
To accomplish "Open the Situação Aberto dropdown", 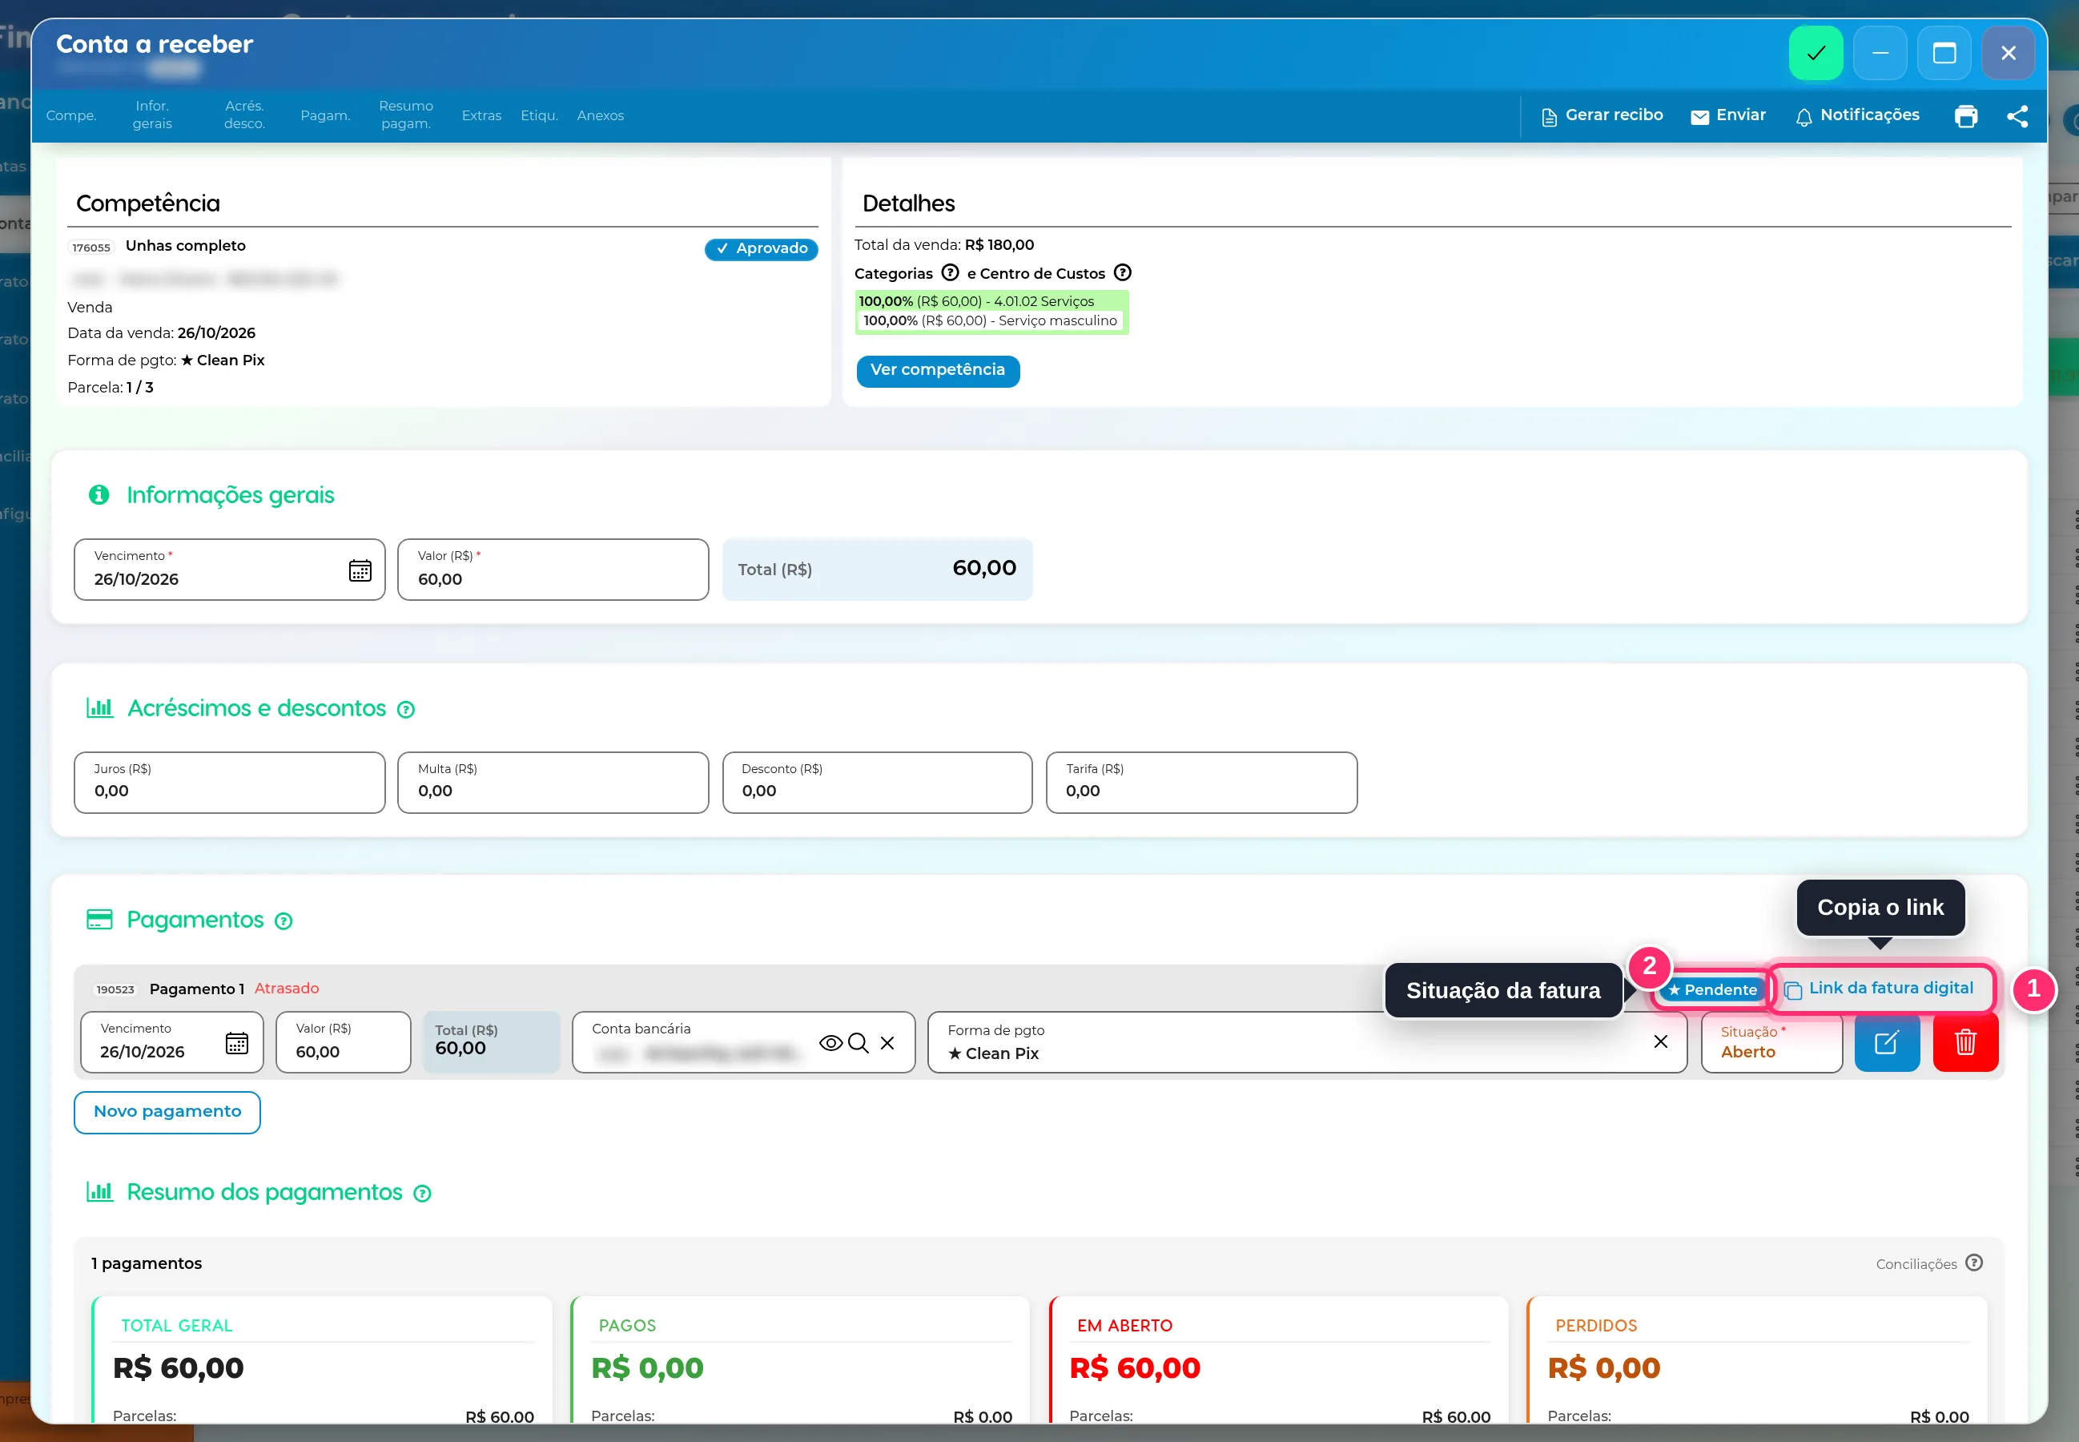I will pos(1771,1043).
